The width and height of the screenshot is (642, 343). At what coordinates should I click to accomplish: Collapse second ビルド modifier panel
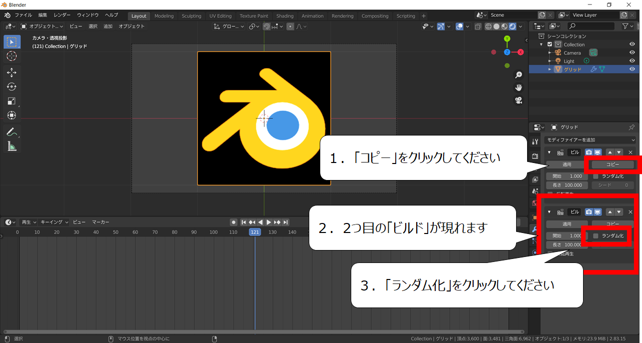550,212
